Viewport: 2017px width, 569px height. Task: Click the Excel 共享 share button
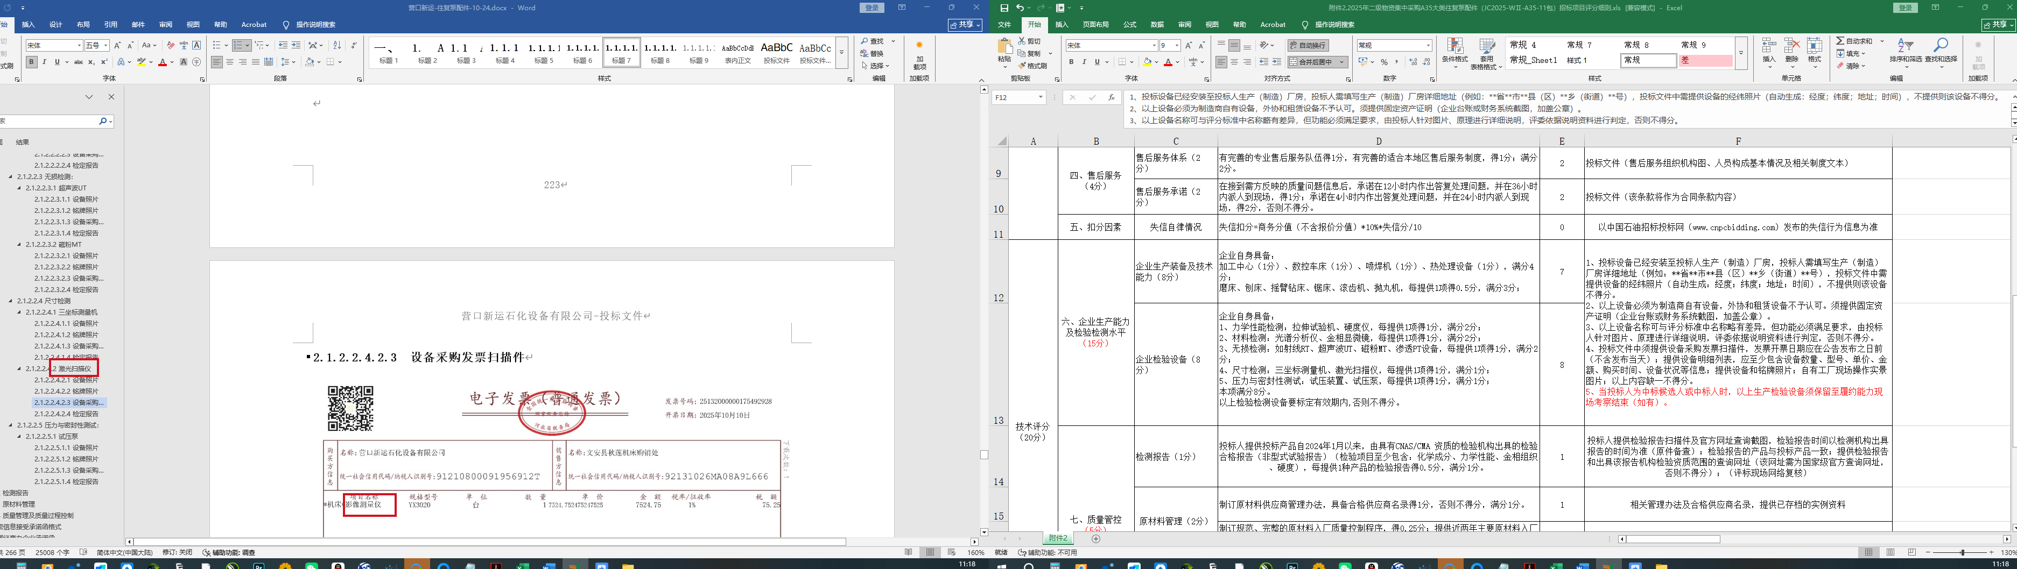point(1996,25)
